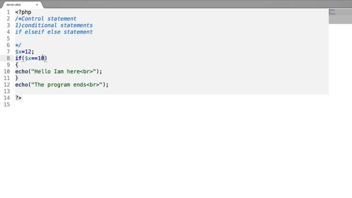Click line number 3 in gutter

tap(8, 25)
